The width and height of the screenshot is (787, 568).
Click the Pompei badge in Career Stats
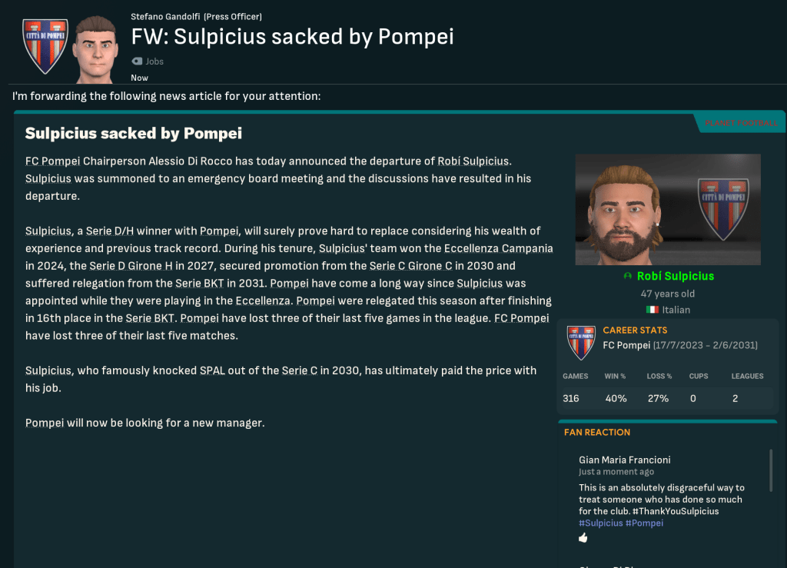pyautogui.click(x=581, y=343)
